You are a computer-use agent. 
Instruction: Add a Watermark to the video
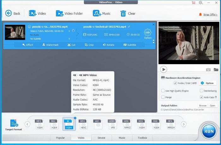[50, 45]
